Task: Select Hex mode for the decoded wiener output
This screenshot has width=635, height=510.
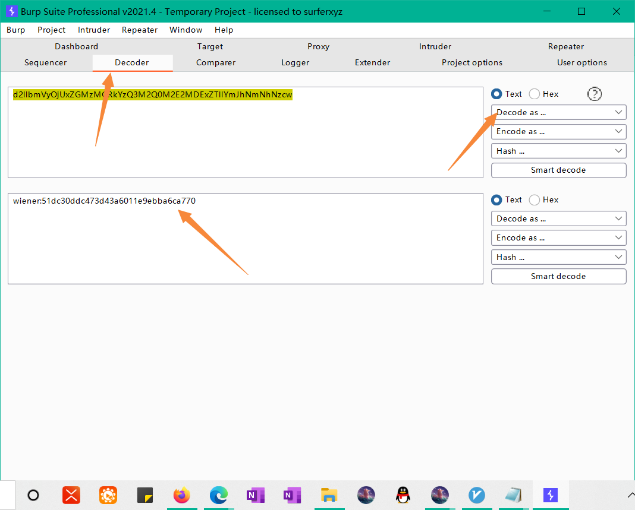Action: pos(535,200)
